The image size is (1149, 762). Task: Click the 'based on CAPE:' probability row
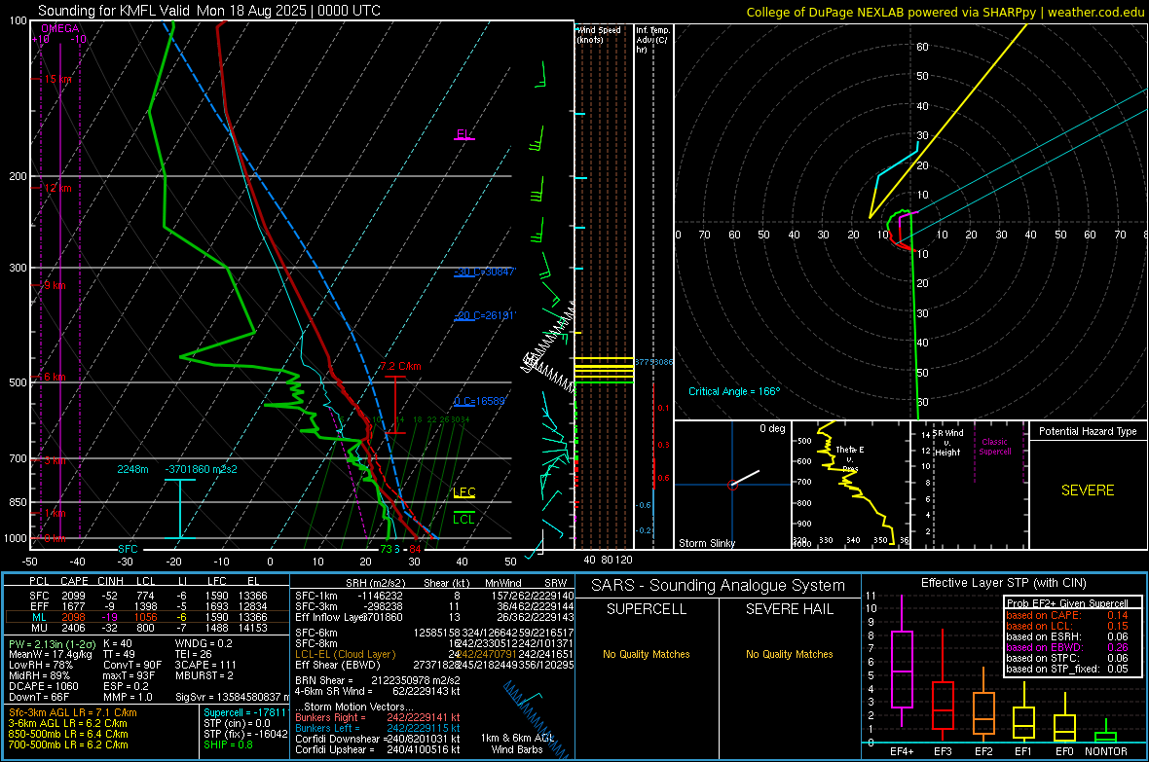[1067, 615]
